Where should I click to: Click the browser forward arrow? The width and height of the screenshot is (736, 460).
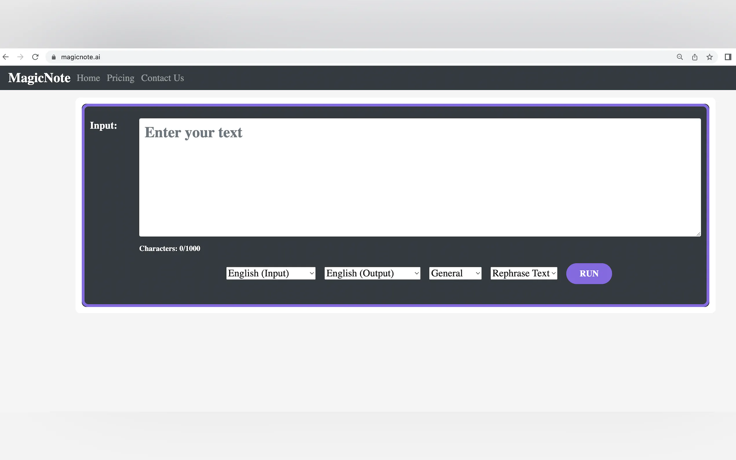pyautogui.click(x=20, y=57)
